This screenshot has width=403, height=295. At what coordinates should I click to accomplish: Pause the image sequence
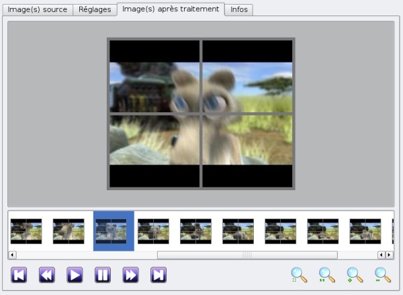[103, 275]
